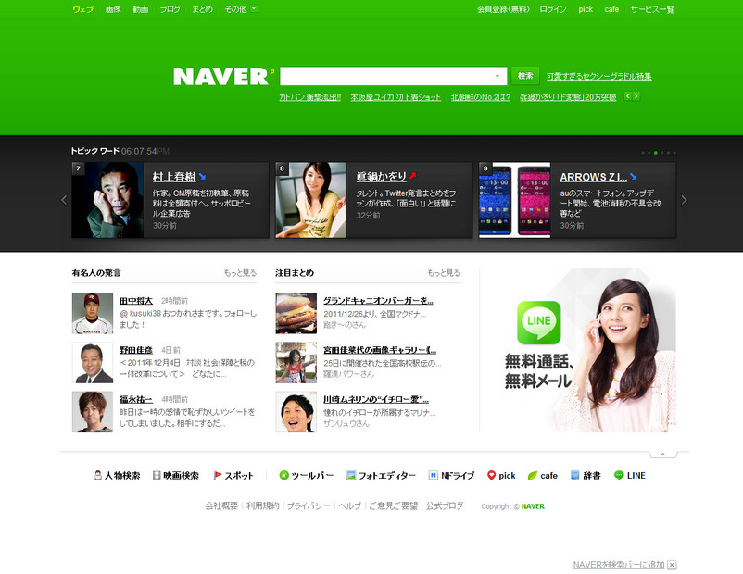Open the LINE speech bubble icon in footer
Viewport: 743px width, 574px height.
tap(618, 475)
